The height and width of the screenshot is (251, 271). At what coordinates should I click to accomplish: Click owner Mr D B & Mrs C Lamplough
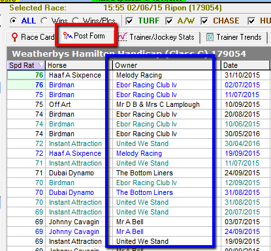click(x=158, y=104)
